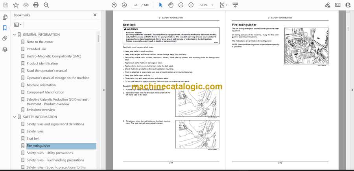Toggle the Page Thumbnails panel icon
The width and height of the screenshot is (354, 171).
[5, 17]
